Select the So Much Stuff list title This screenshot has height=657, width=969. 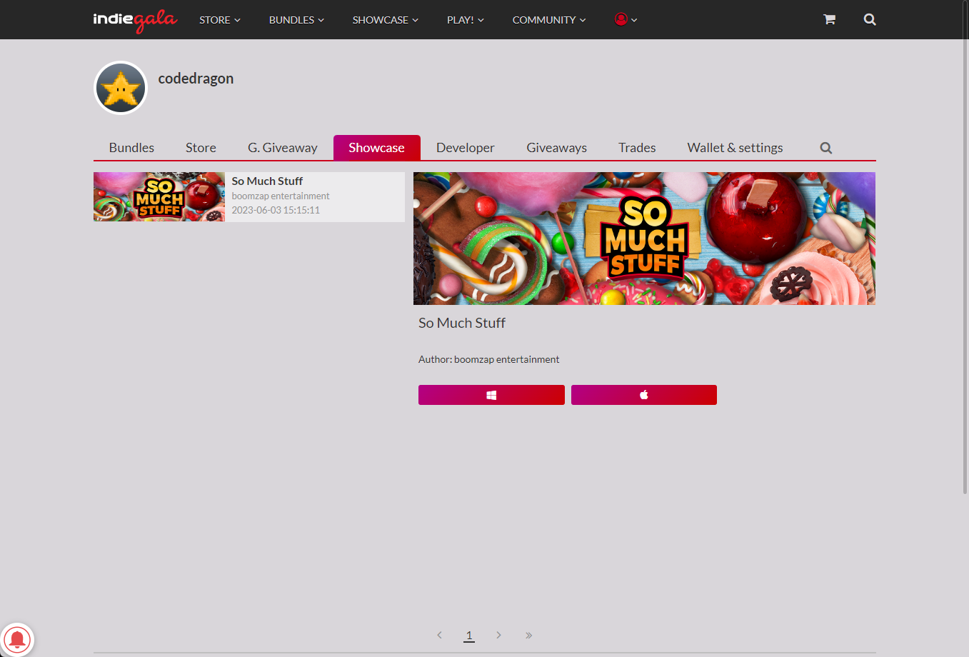click(267, 181)
